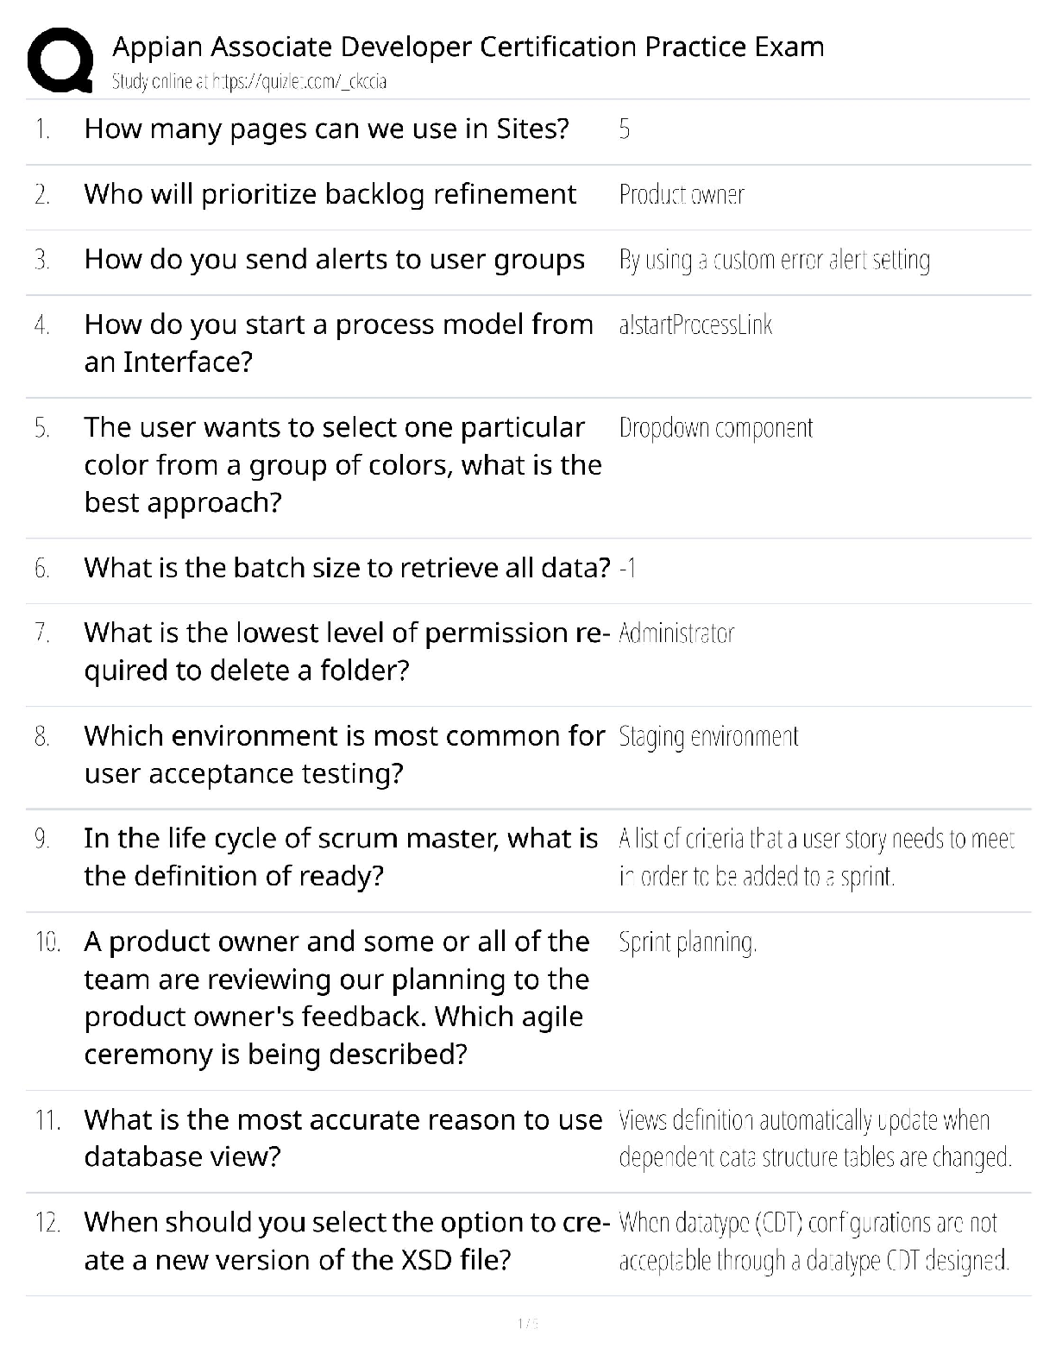This screenshot has height=1367, width=1056.
Task: Click question 12 about XSD file version
Action: click(348, 1241)
